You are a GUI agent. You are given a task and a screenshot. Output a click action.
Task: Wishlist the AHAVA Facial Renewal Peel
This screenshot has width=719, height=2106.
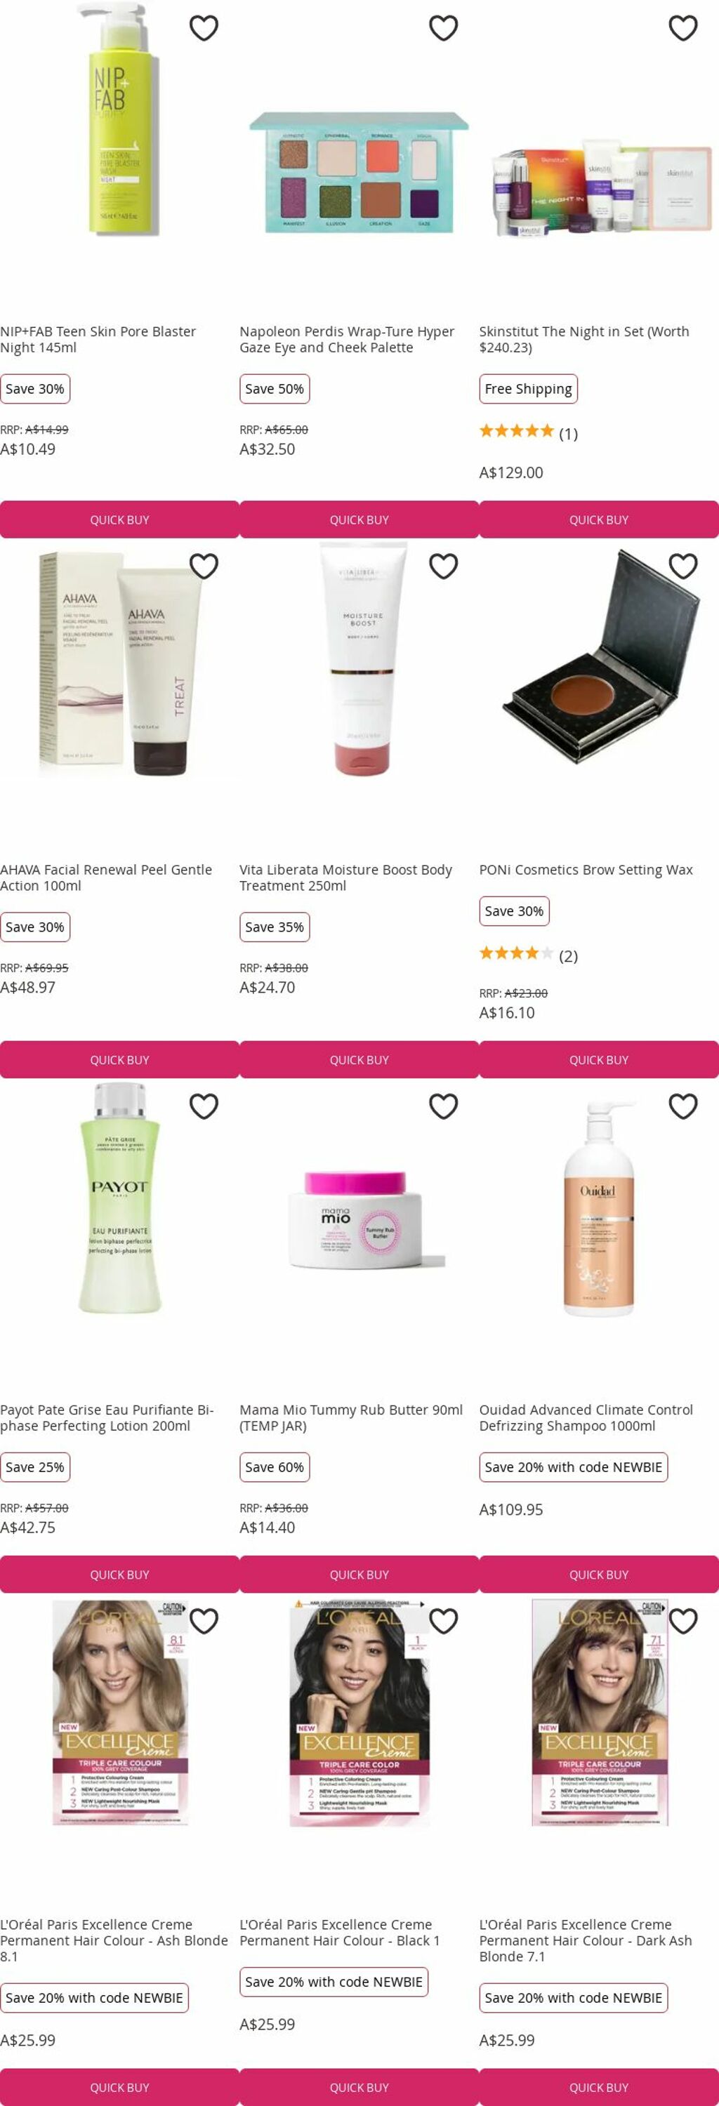coord(204,566)
